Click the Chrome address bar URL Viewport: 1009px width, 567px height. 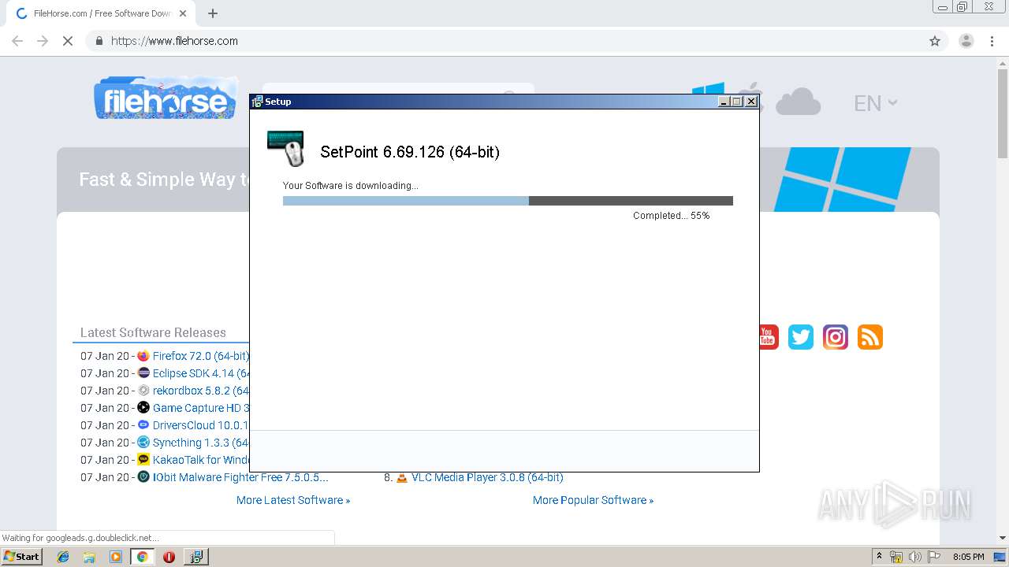point(174,41)
